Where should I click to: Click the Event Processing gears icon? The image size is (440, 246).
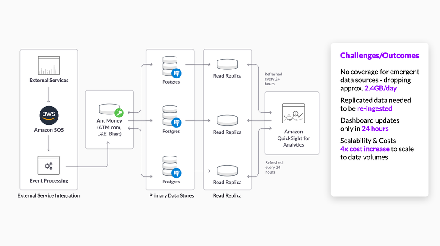49,166
